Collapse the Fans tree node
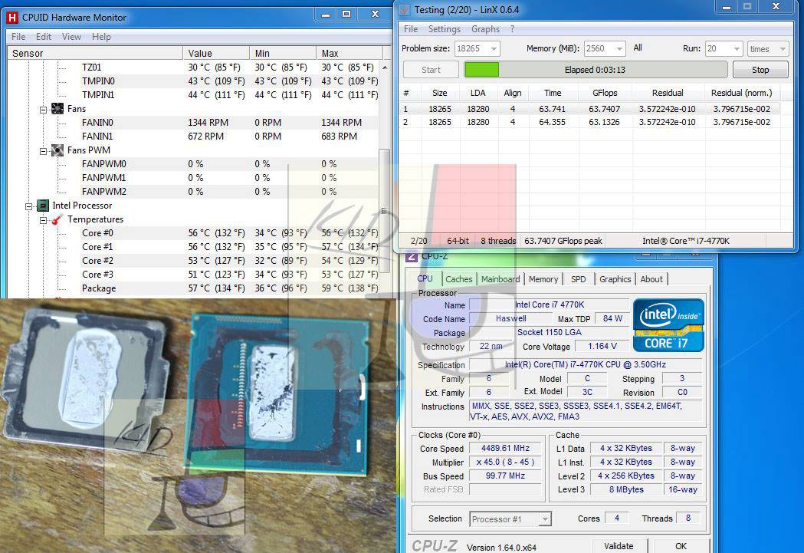 click(x=44, y=109)
